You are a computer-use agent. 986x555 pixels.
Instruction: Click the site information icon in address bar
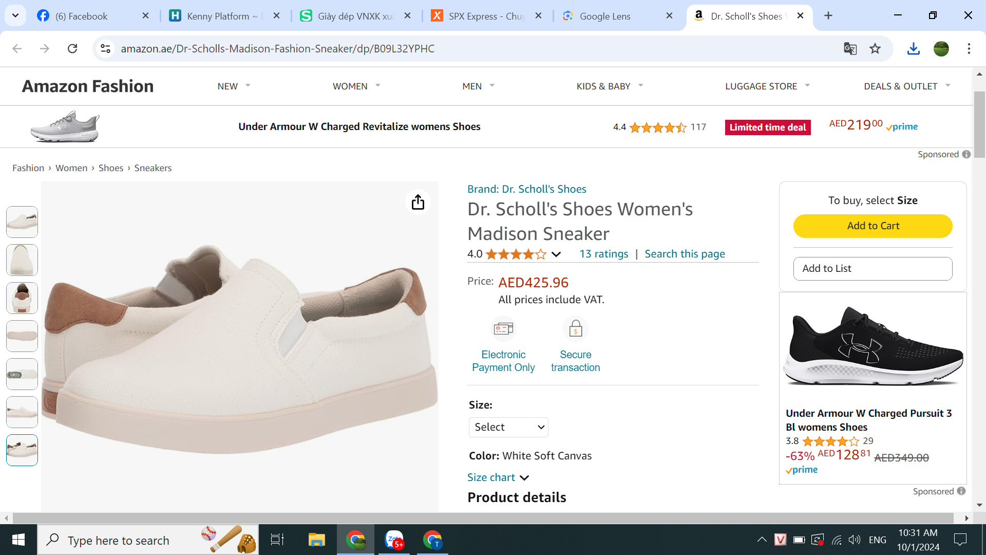[105, 49]
